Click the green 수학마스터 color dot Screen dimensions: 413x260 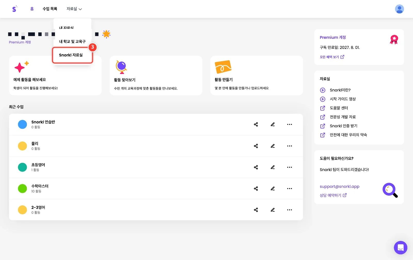click(x=22, y=189)
